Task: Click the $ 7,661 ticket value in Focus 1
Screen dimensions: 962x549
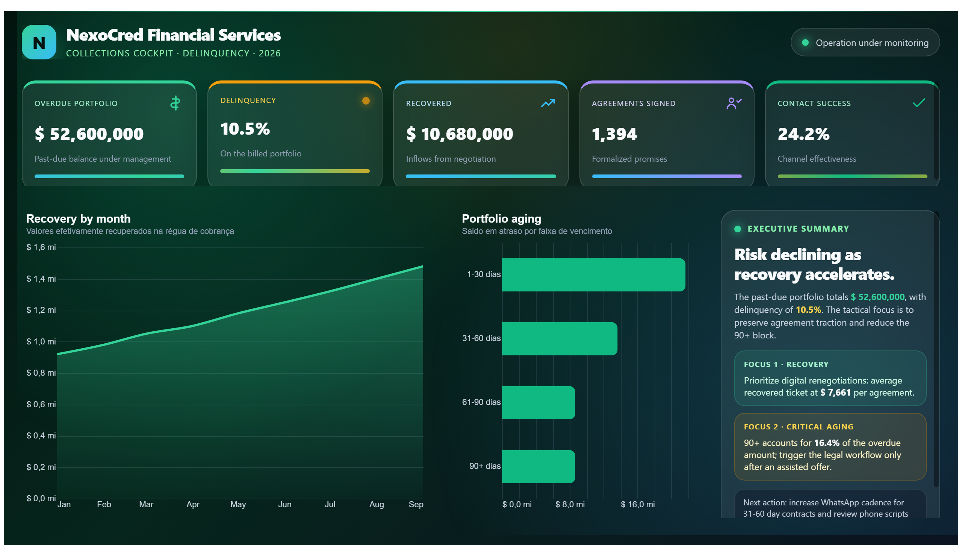Action: pos(835,393)
